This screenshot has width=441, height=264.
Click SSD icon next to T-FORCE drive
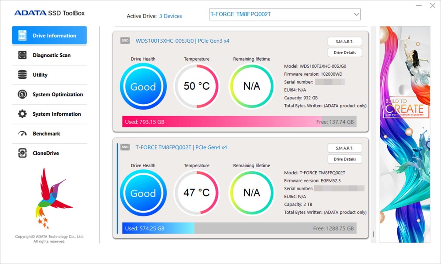tap(125, 147)
